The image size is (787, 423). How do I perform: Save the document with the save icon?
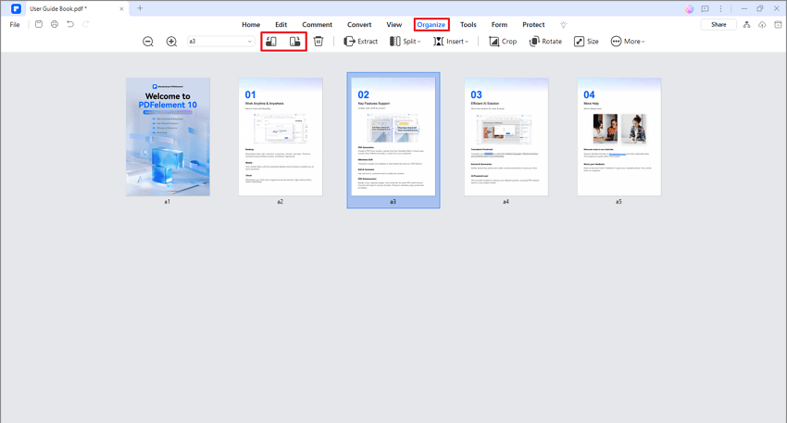tap(39, 24)
